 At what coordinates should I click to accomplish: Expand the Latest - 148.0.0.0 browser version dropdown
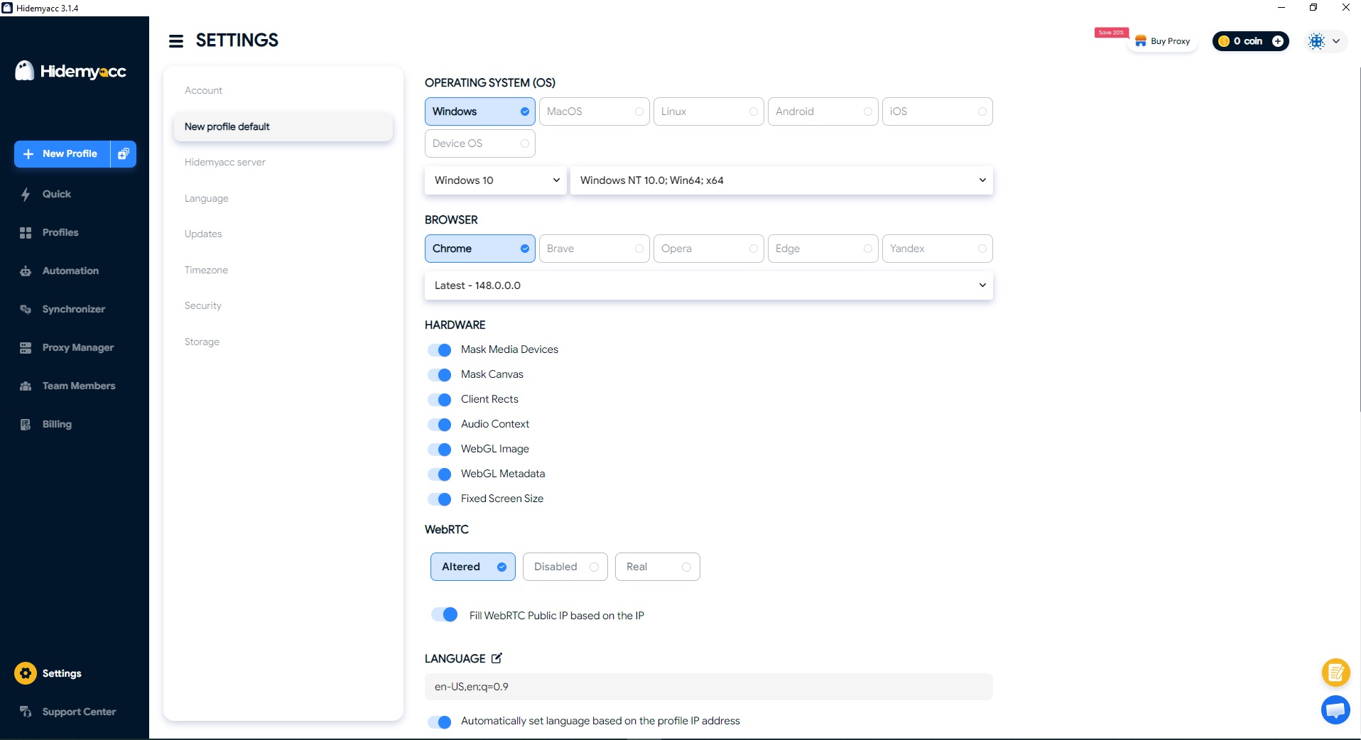[709, 285]
